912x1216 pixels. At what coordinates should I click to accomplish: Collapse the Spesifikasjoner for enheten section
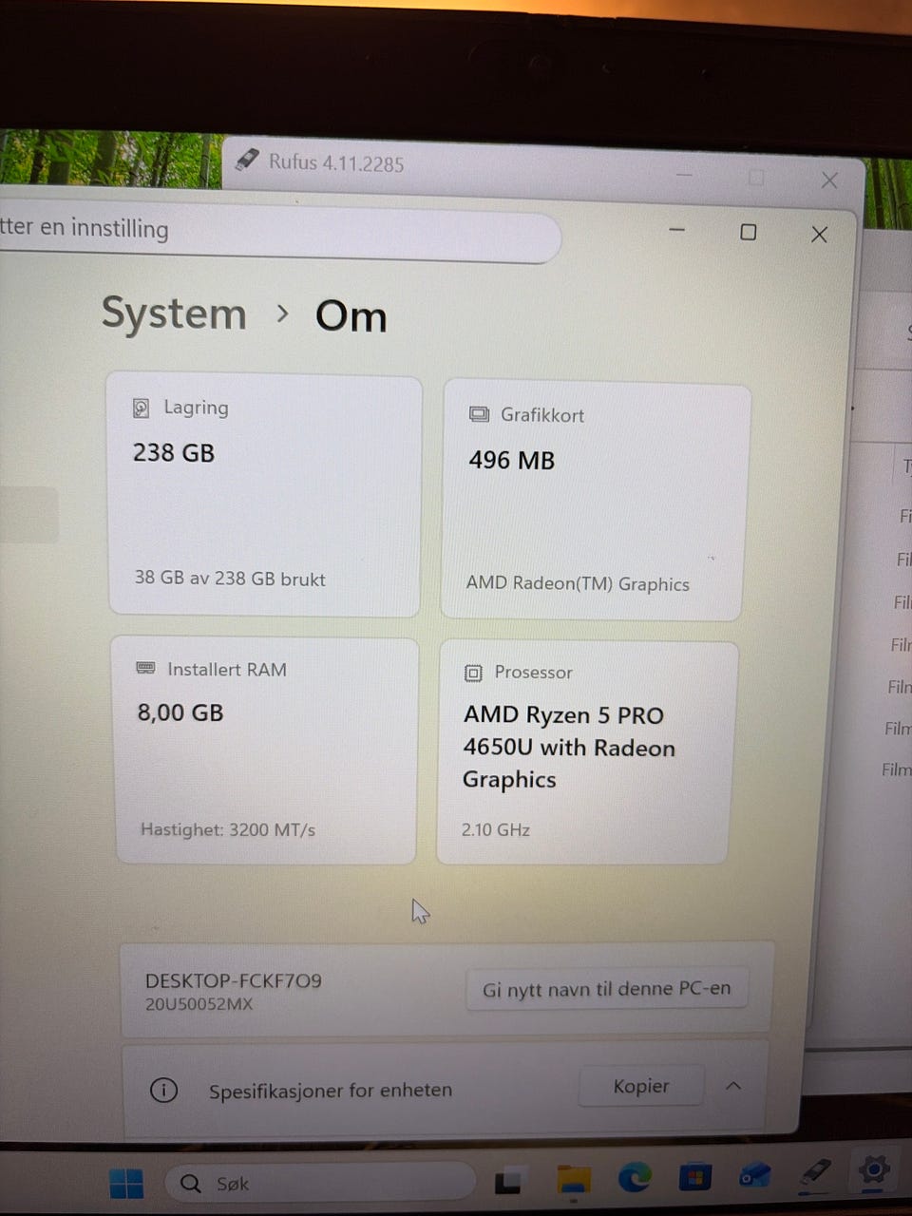coord(733,1085)
